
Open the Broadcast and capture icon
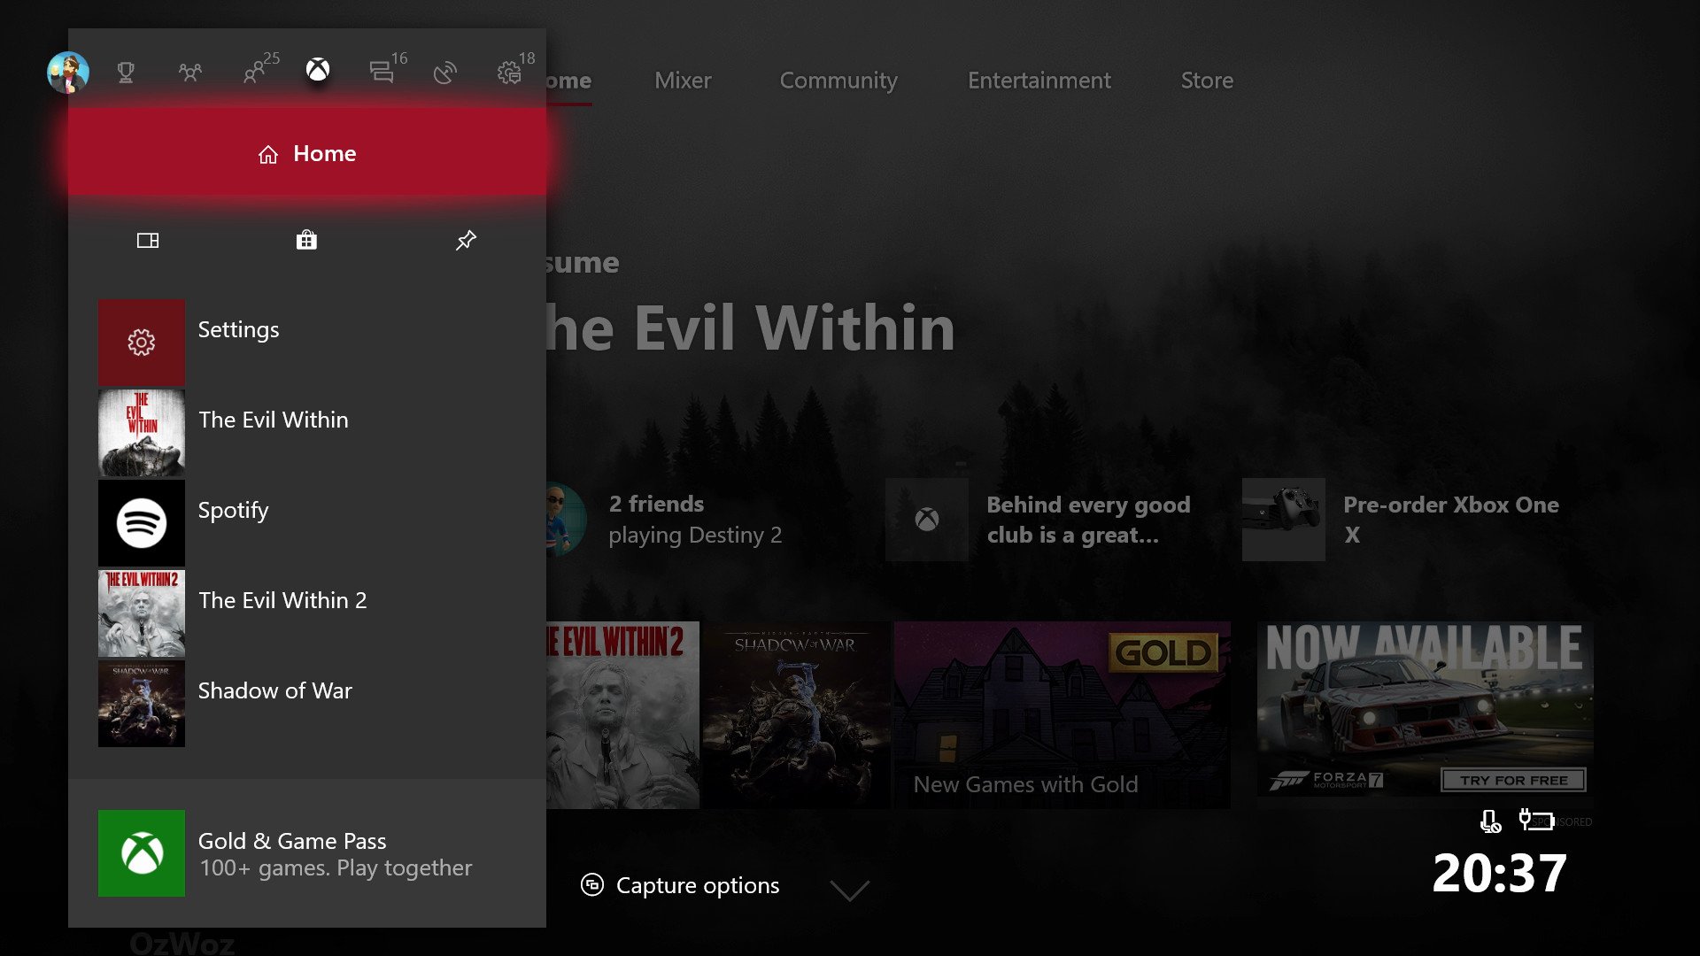click(445, 72)
